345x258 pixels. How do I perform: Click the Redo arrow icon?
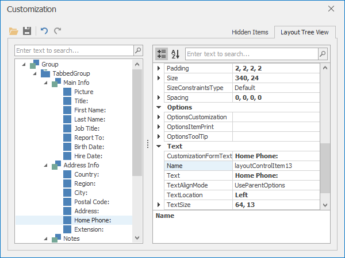(57, 31)
